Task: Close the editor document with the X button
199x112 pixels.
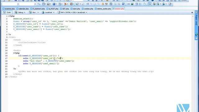Action: point(192,12)
